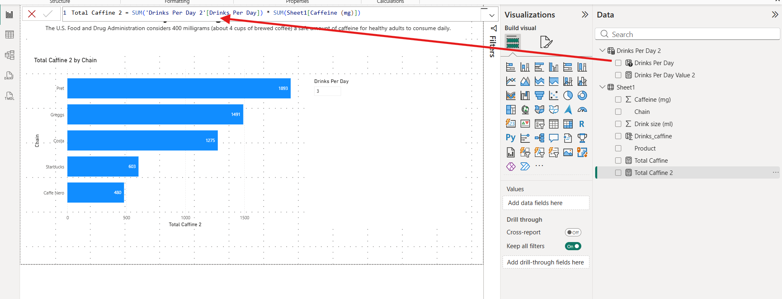Select the Stacked bar chart visual
The width and height of the screenshot is (782, 299).
click(511, 67)
